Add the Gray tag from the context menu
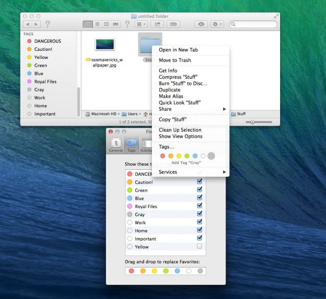Screen dimensions: 326x299 [211, 156]
